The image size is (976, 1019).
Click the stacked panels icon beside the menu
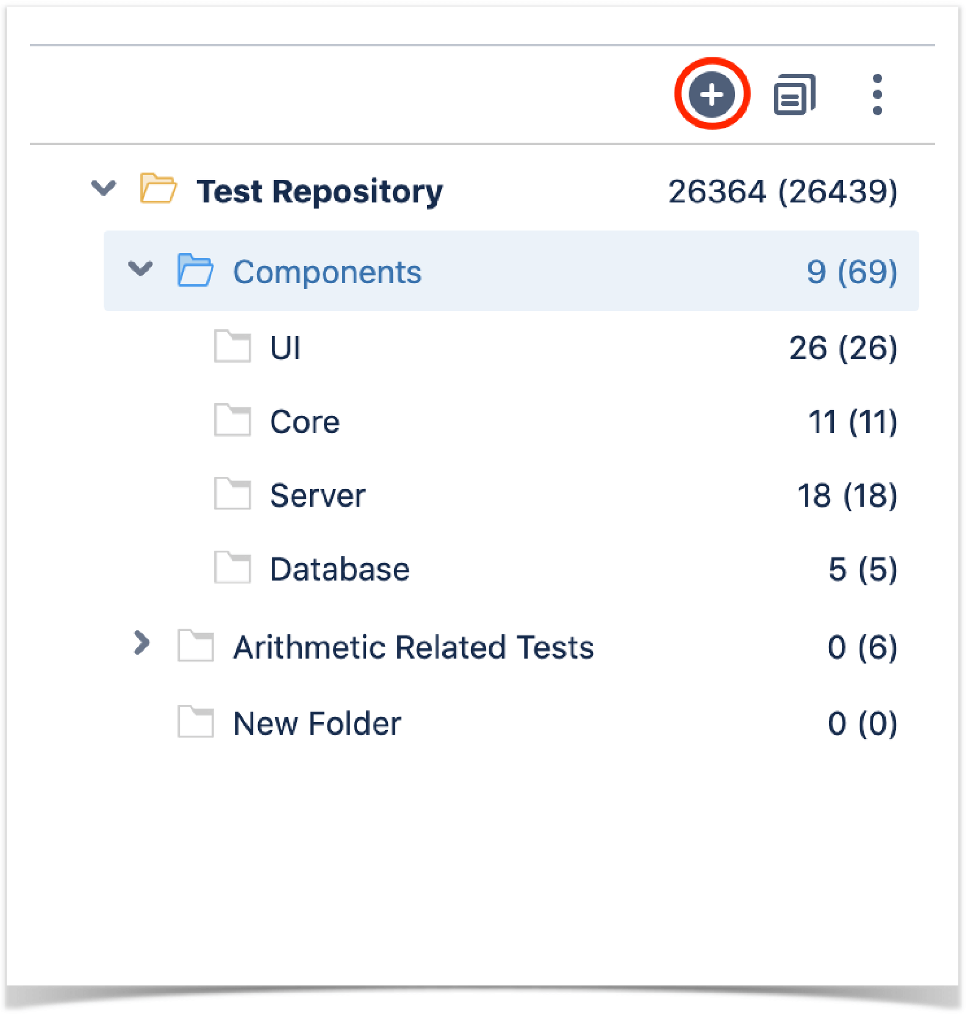[794, 95]
